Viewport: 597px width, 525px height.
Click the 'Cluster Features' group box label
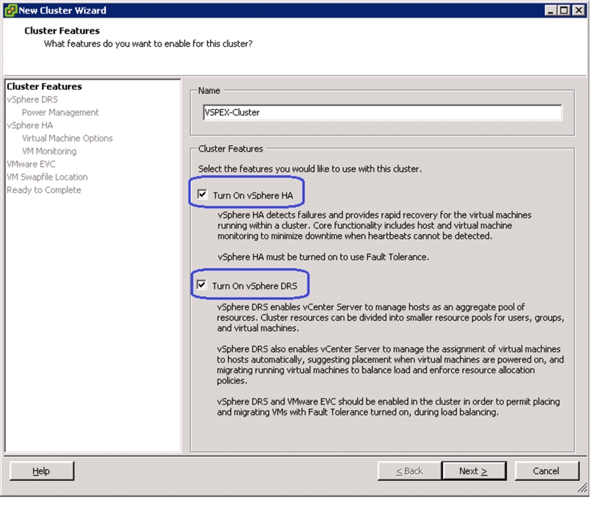[231, 148]
